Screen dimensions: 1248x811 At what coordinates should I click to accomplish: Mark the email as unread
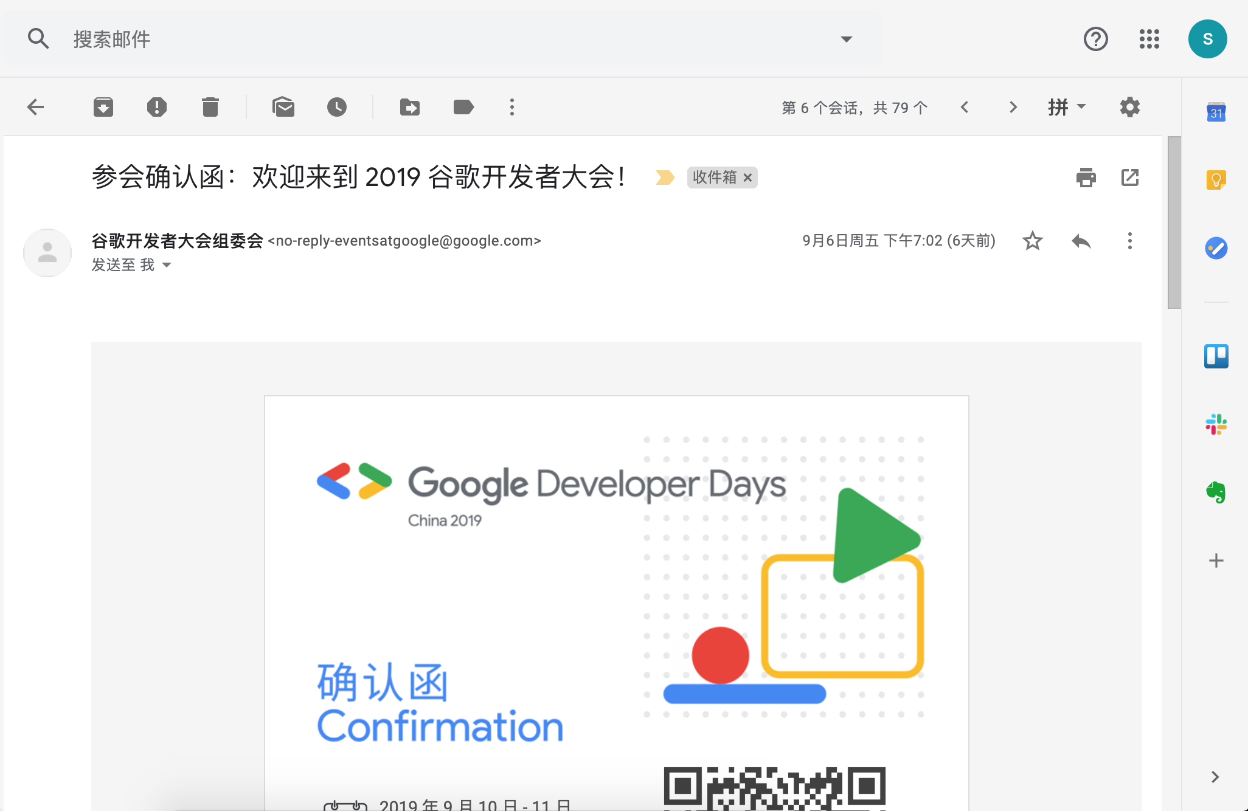coord(283,108)
